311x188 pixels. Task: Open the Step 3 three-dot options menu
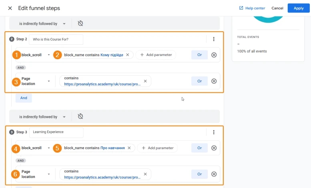pos(214,132)
